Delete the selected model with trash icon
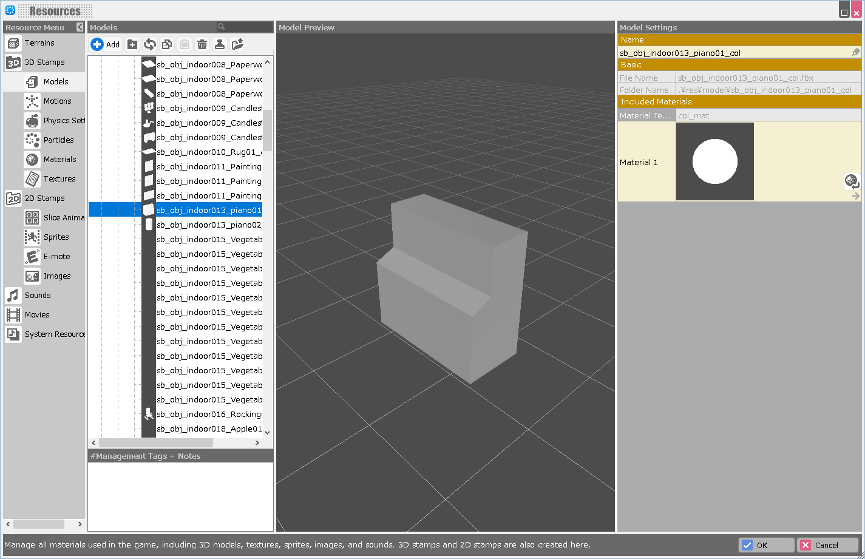The width and height of the screenshot is (865, 559). [202, 44]
